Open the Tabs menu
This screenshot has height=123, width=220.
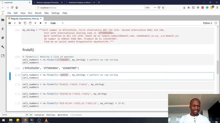tap(46, 13)
